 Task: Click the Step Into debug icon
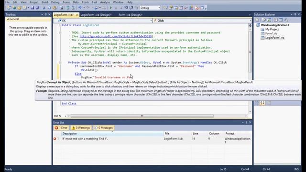[x=126, y=8]
